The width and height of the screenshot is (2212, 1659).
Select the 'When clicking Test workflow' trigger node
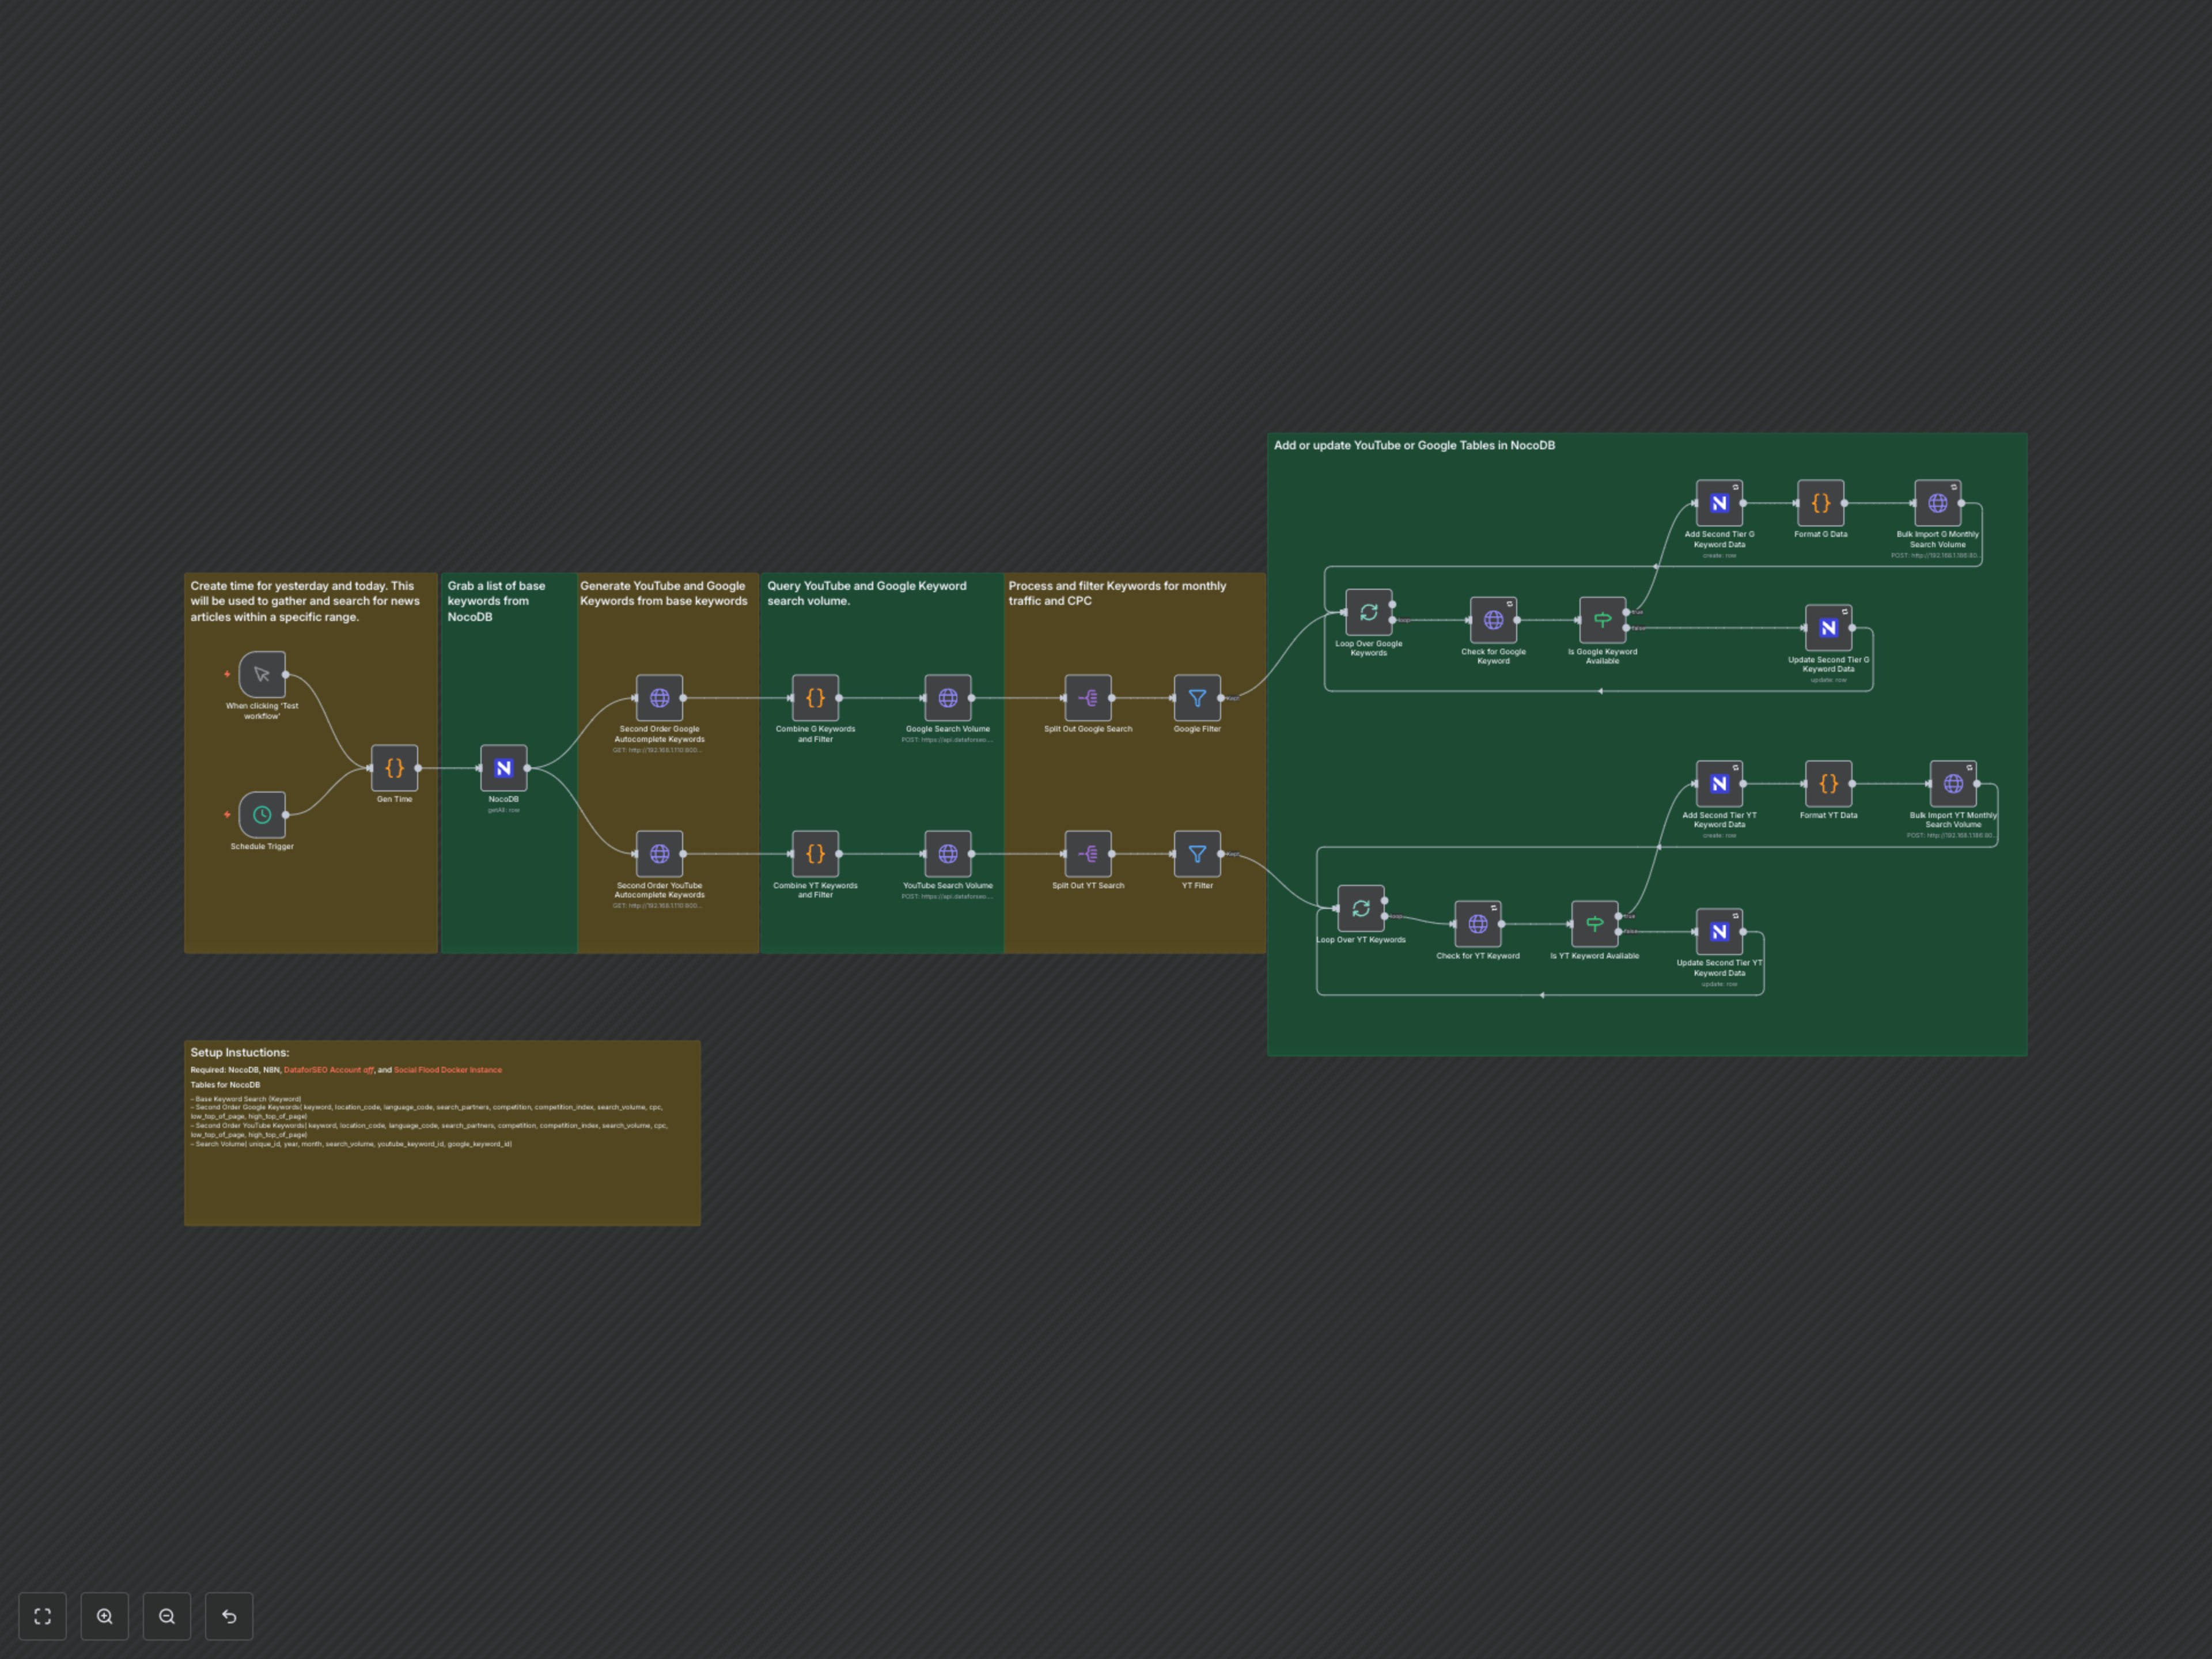tap(262, 675)
